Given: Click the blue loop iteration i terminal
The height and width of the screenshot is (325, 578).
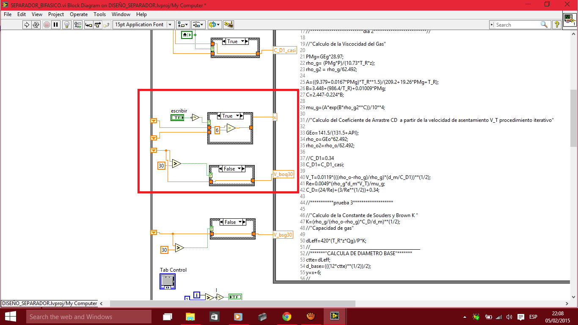Looking at the screenshot, I should click(196, 295).
